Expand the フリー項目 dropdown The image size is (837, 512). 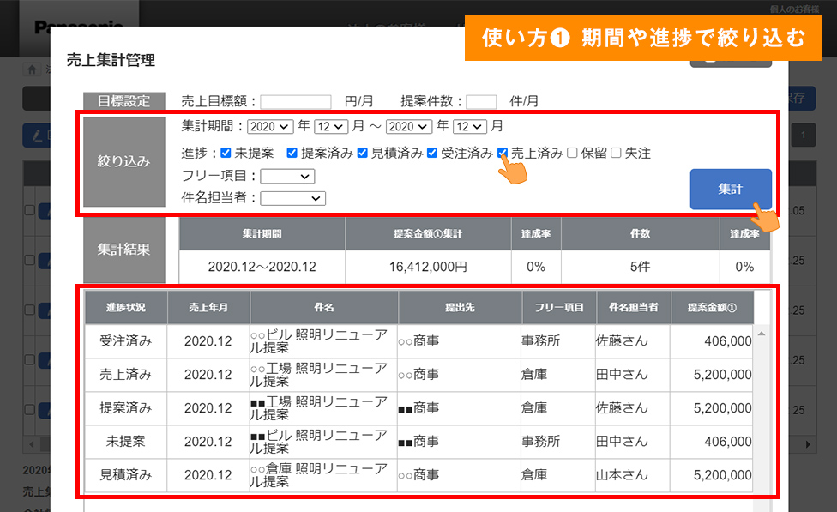pos(287,176)
